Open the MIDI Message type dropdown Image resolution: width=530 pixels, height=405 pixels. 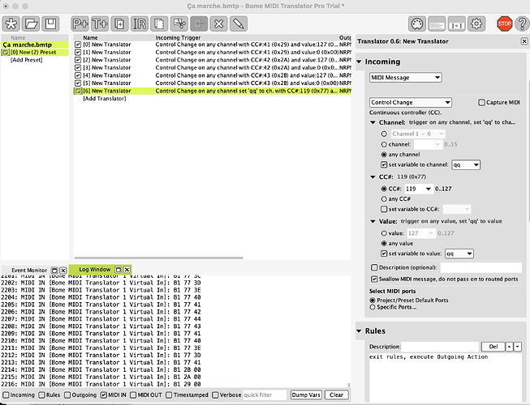[x=405, y=78]
